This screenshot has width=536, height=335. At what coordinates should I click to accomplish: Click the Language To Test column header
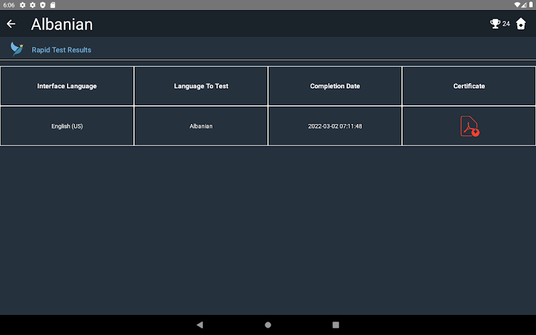(x=201, y=86)
